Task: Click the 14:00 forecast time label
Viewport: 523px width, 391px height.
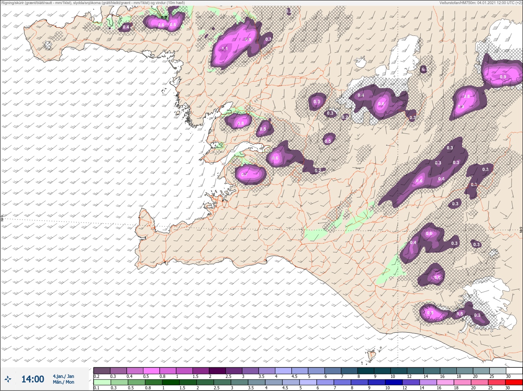Action: [x=33, y=379]
